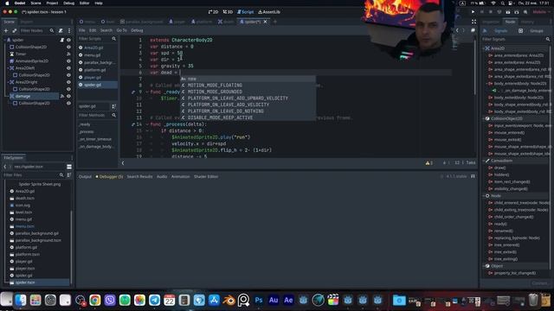Stop the running project
This screenshot has width=554, height=311.
(x=491, y=12)
